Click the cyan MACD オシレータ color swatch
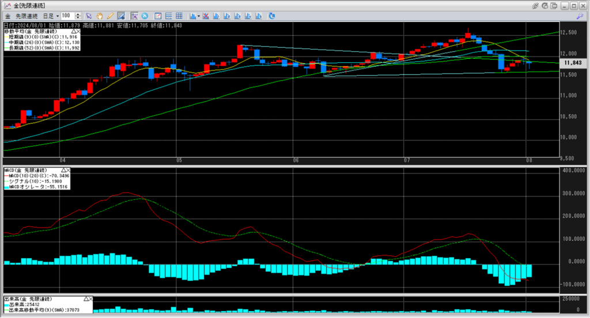590x318 pixels. point(6,187)
